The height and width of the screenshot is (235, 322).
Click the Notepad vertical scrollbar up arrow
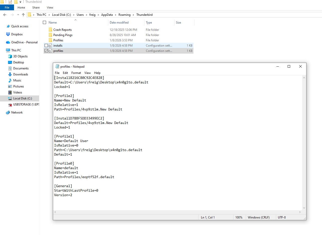[x=304, y=78]
